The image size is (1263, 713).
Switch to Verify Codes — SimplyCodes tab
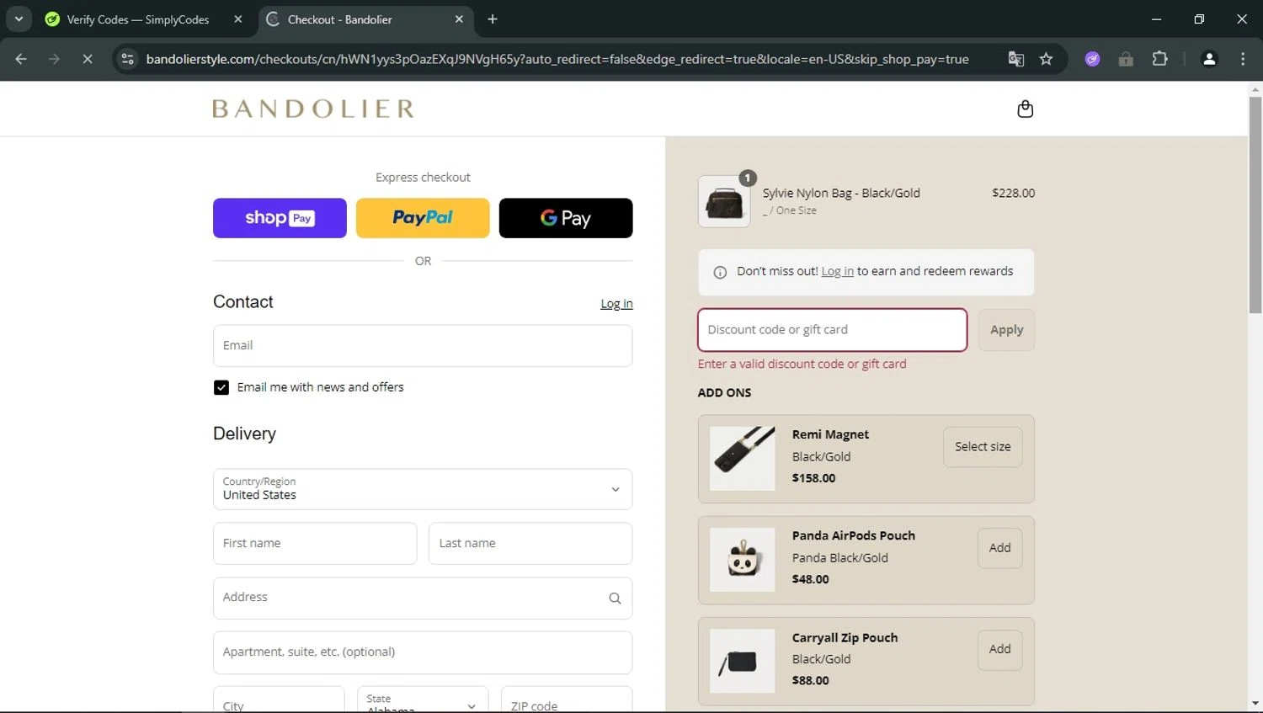click(x=138, y=19)
